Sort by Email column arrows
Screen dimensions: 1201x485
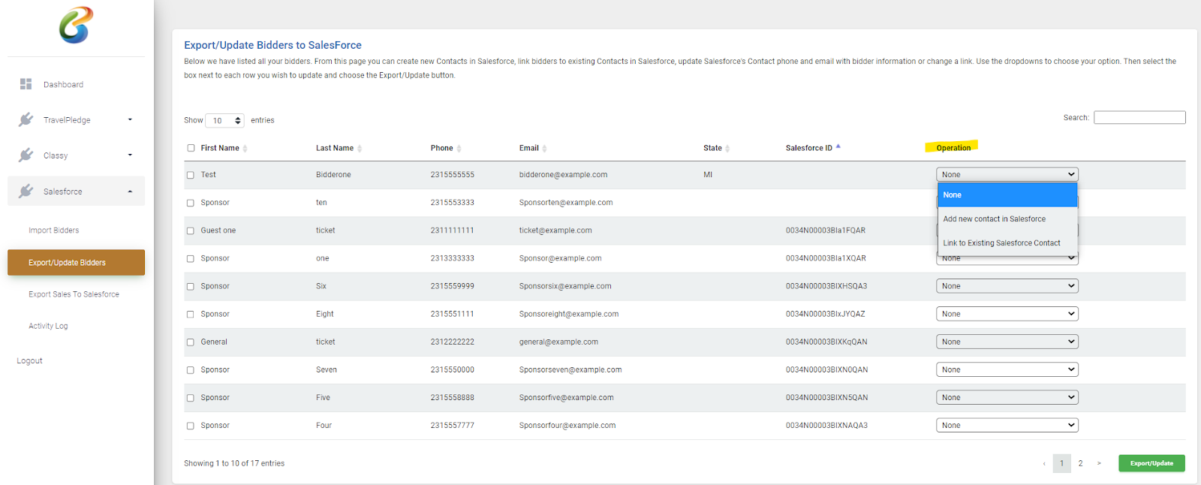coord(544,149)
